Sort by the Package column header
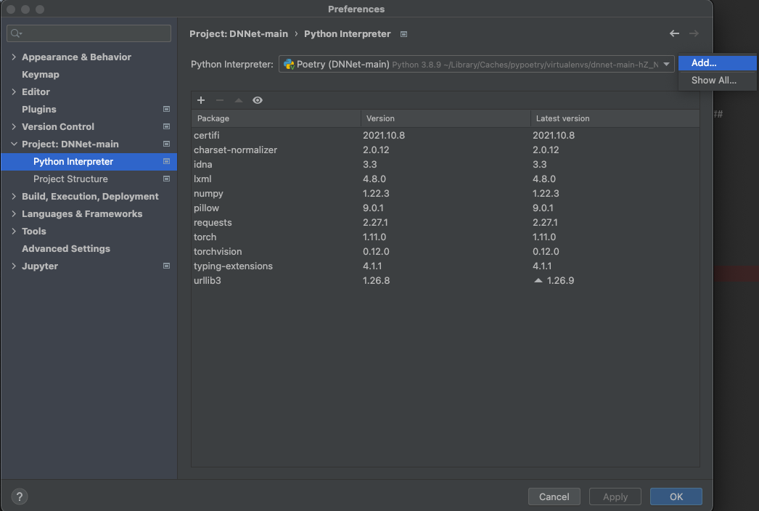 click(x=276, y=118)
